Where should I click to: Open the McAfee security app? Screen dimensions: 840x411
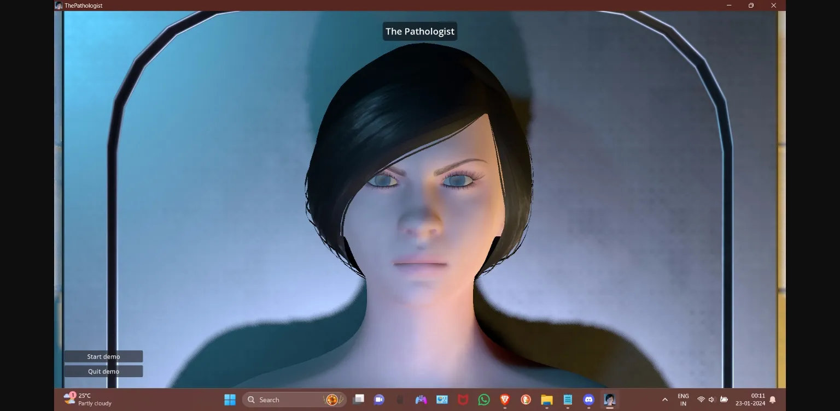tap(463, 400)
